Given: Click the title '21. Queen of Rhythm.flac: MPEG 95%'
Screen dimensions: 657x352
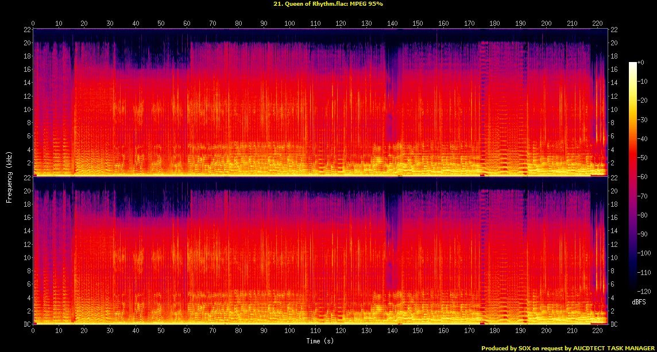Looking at the screenshot, I should (x=328, y=4).
